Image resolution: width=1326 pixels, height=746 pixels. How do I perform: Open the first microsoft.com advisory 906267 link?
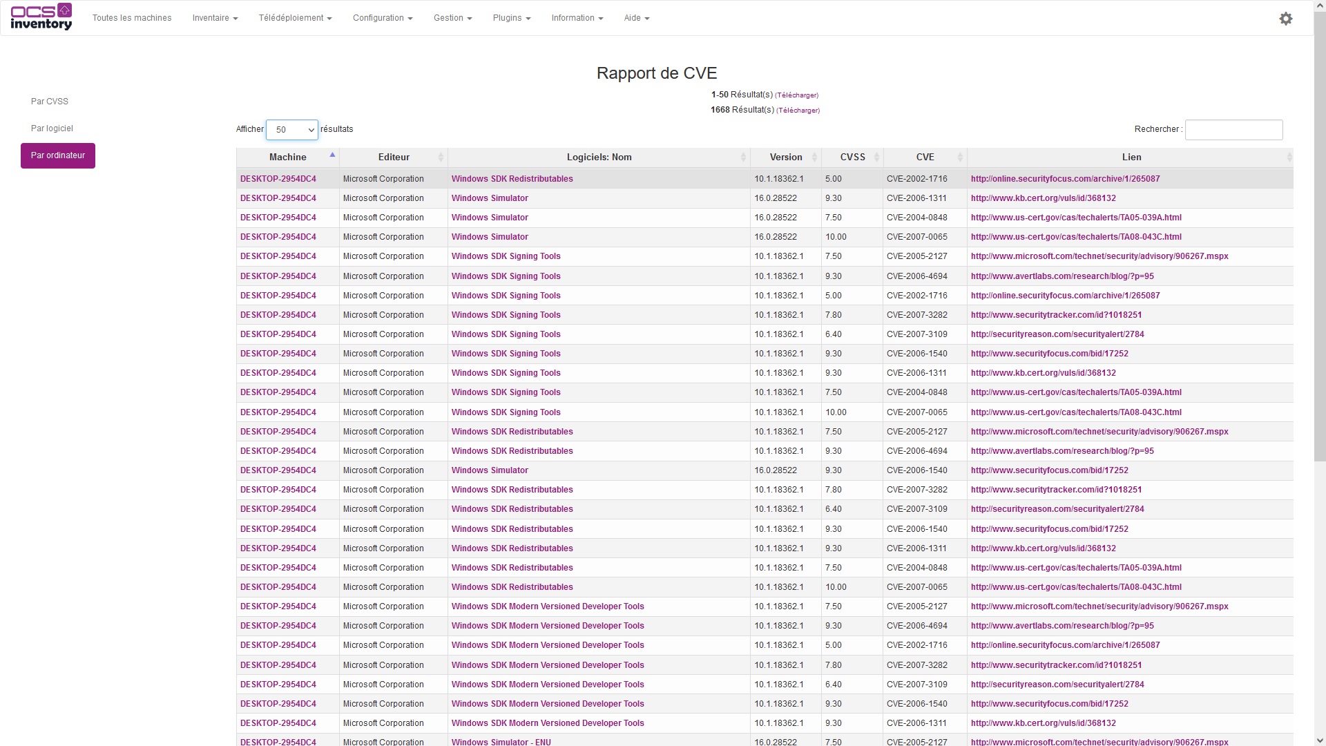pyautogui.click(x=1099, y=256)
